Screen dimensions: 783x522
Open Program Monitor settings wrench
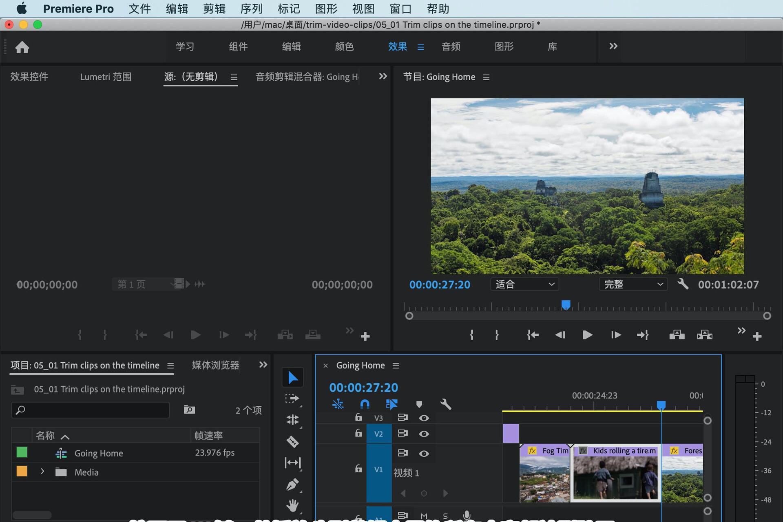click(x=683, y=284)
